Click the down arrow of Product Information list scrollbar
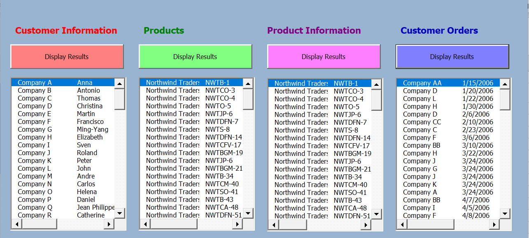Image resolution: width=529 pixels, height=238 pixels. pyautogui.click(x=377, y=214)
